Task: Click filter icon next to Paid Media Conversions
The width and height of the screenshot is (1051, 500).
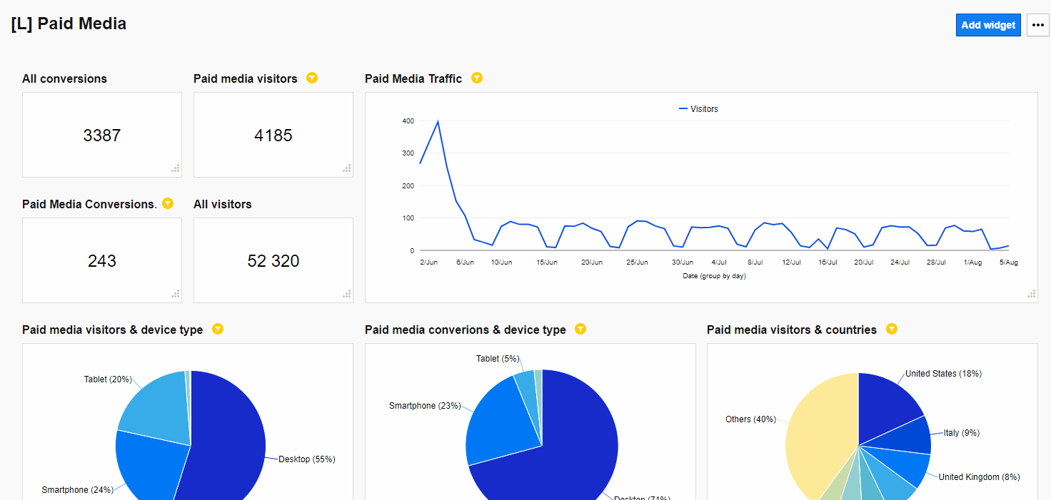Action: (x=168, y=203)
